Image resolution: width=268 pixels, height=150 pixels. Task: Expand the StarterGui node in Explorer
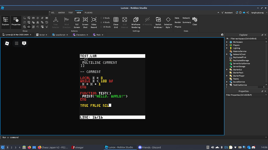coord(227,70)
